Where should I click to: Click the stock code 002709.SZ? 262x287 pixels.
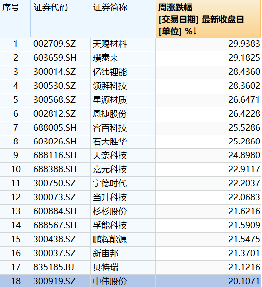[54, 44]
